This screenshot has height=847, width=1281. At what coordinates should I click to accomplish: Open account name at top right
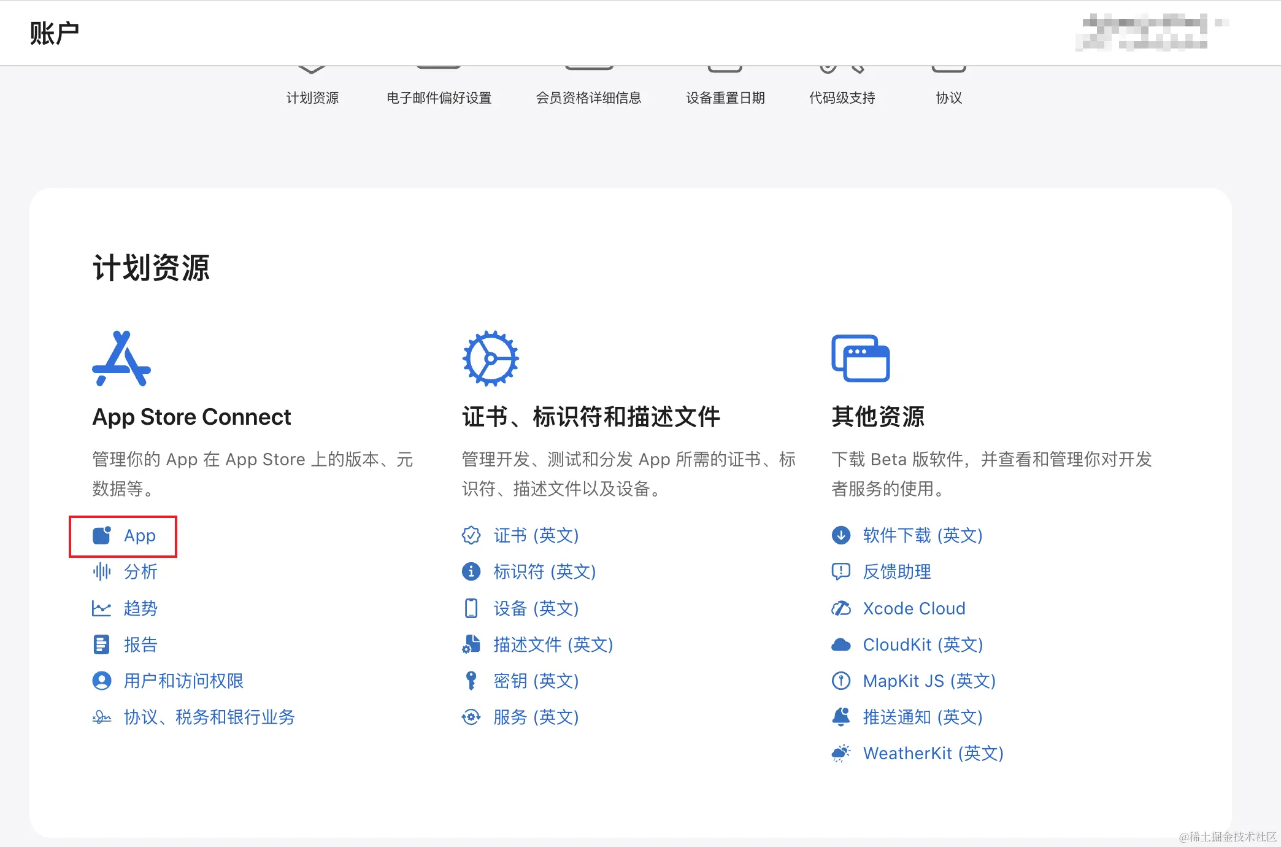(1145, 32)
